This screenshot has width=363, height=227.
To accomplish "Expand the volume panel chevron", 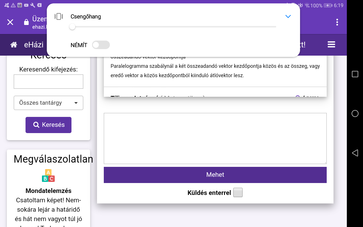I will click(288, 16).
